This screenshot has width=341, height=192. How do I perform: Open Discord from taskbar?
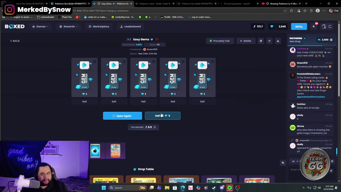222,188
